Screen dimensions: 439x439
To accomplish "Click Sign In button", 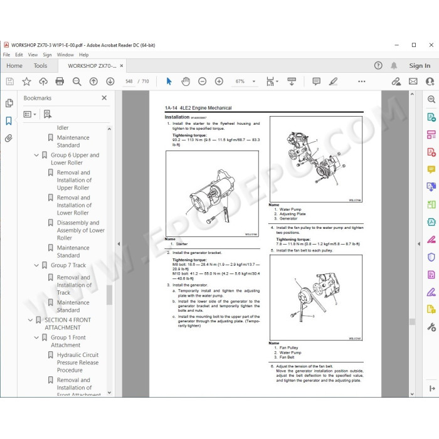I will point(420,66).
